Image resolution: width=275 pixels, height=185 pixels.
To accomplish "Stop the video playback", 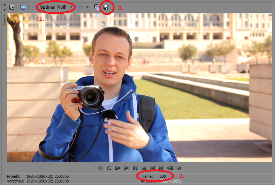I will [x=143, y=168].
